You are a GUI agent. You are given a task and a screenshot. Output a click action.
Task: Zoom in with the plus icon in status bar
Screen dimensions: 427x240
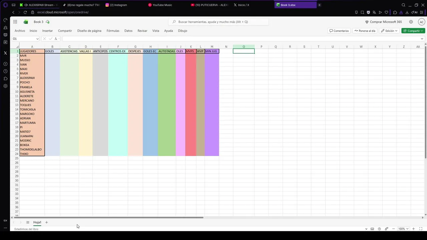414,229
